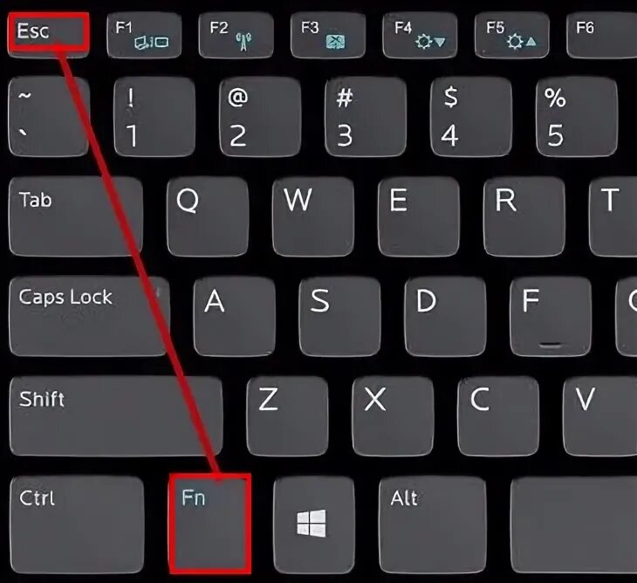
Task: Click the F6 function key
Action: (601, 35)
